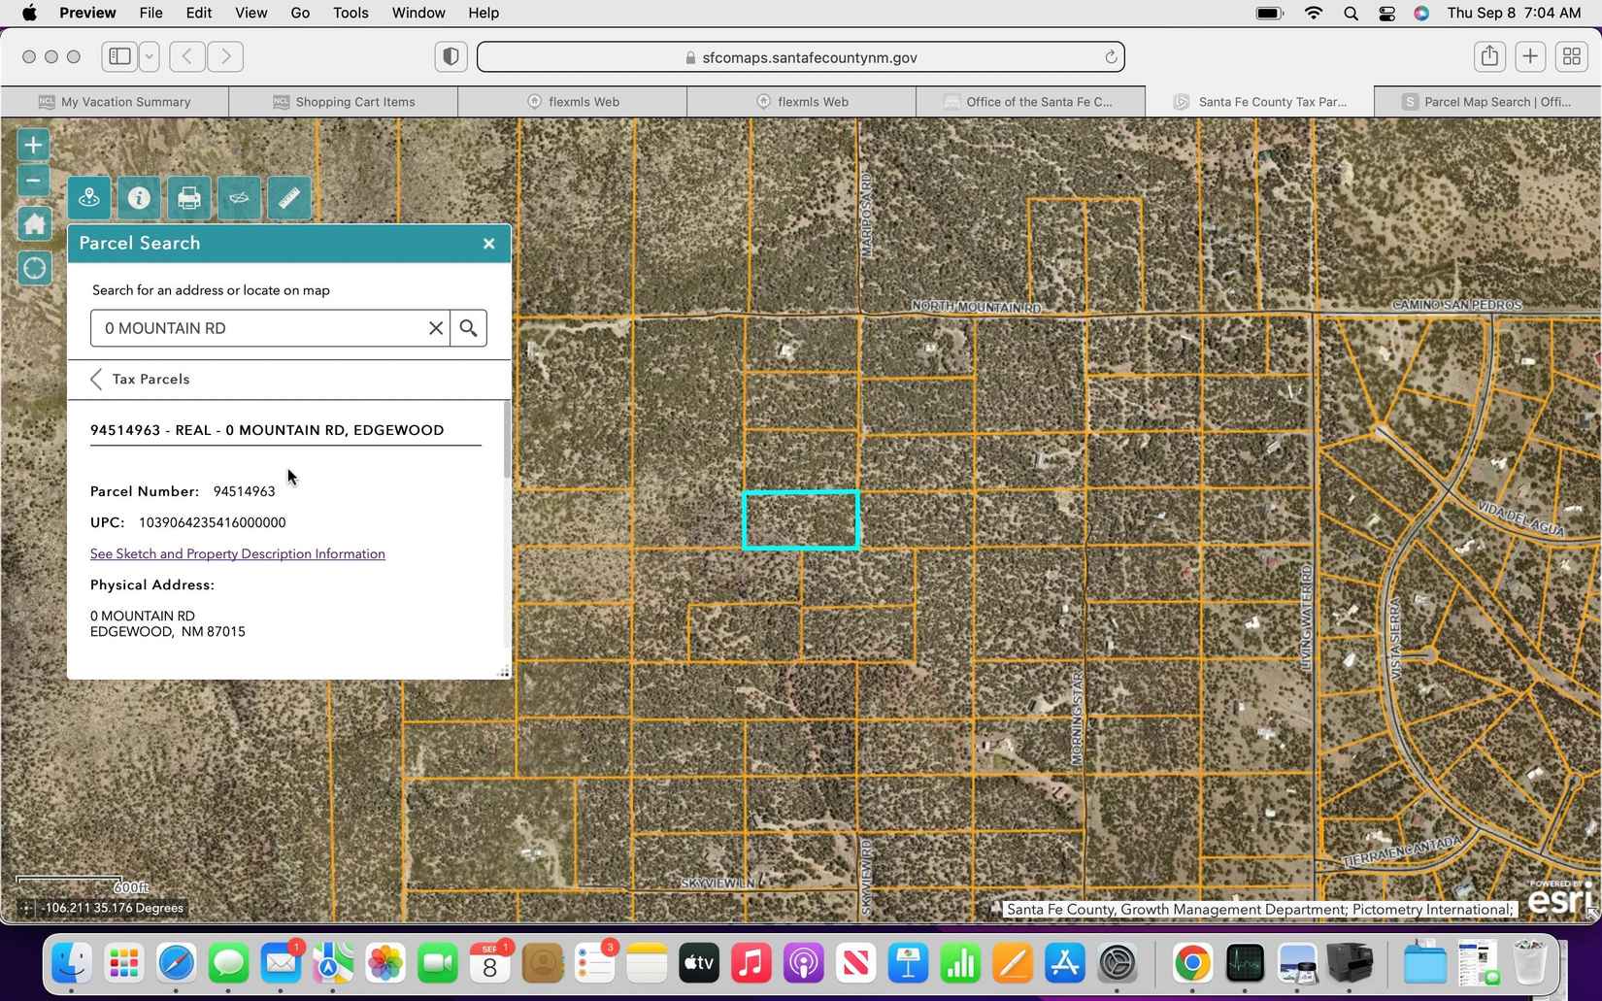This screenshot has width=1602, height=1001.
Task: Go back to Tax Parcels results list
Action: [140, 380]
